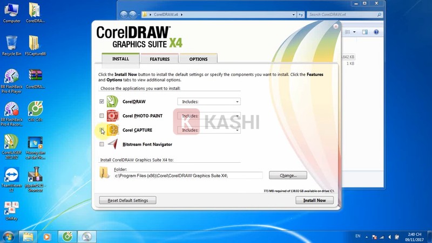Image resolution: width=432 pixels, height=243 pixels.
Task: Open TeamViewer 12 desktop shortcut
Action: pos(11,175)
